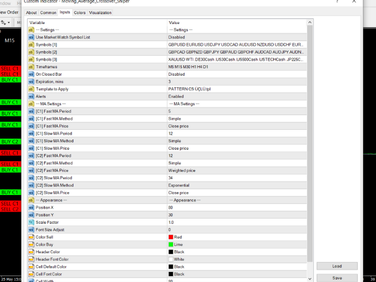Click the Save button
376x282 pixels.
337,278
